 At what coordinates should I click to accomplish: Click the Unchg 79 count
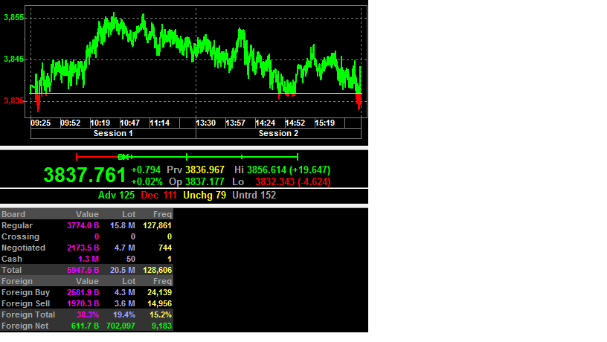coord(205,196)
